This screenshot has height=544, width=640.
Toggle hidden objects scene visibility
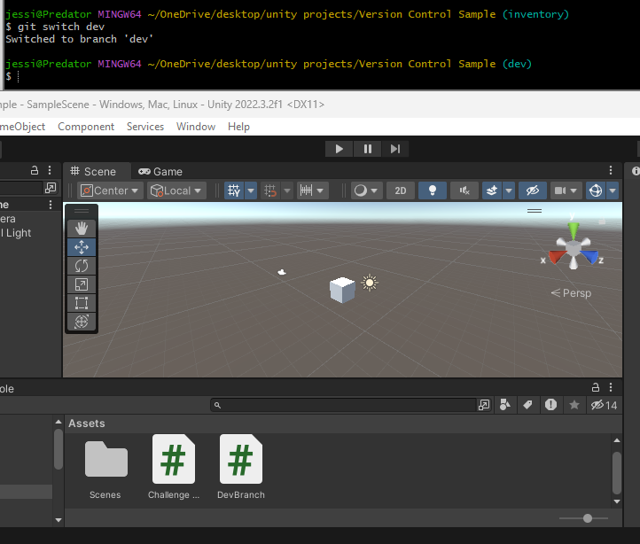532,190
